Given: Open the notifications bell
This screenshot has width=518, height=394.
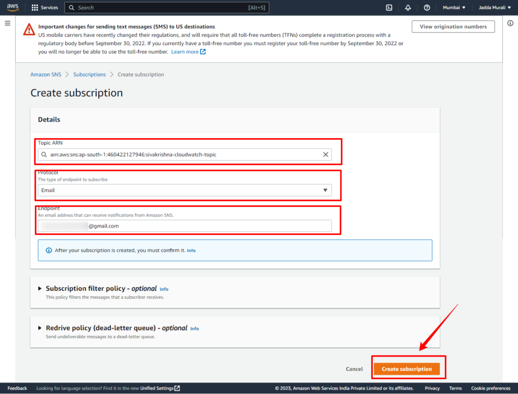Looking at the screenshot, I should [408, 8].
